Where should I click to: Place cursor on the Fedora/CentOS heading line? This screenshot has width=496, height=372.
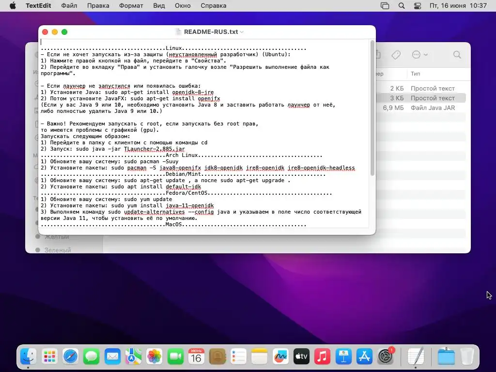tap(186, 193)
